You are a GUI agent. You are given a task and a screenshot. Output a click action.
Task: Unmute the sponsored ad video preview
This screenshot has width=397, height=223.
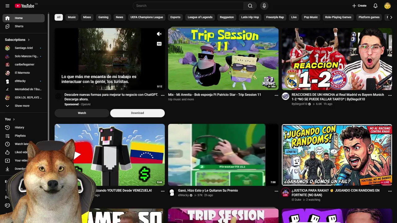click(x=159, y=34)
